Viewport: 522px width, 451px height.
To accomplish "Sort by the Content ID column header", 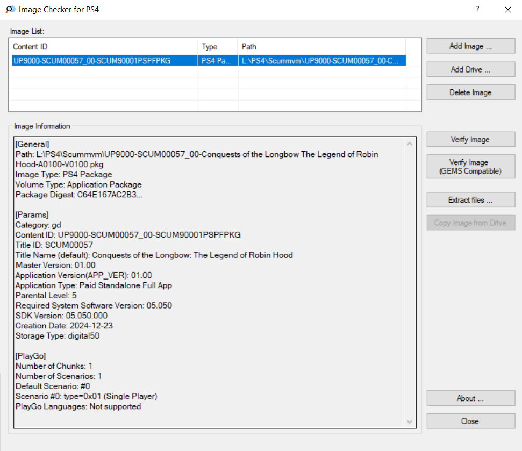I will pyautogui.click(x=104, y=47).
